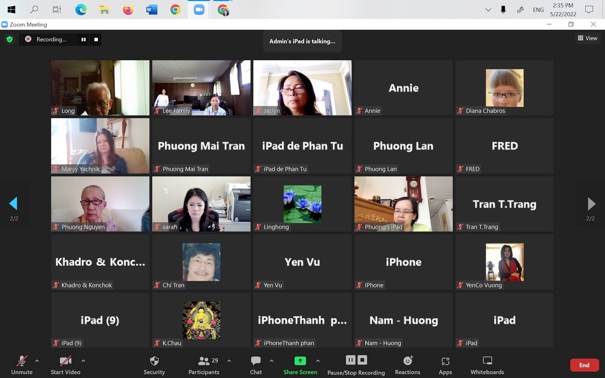
Task: Expand participants options arrow beside Participants
Action: coord(229,361)
